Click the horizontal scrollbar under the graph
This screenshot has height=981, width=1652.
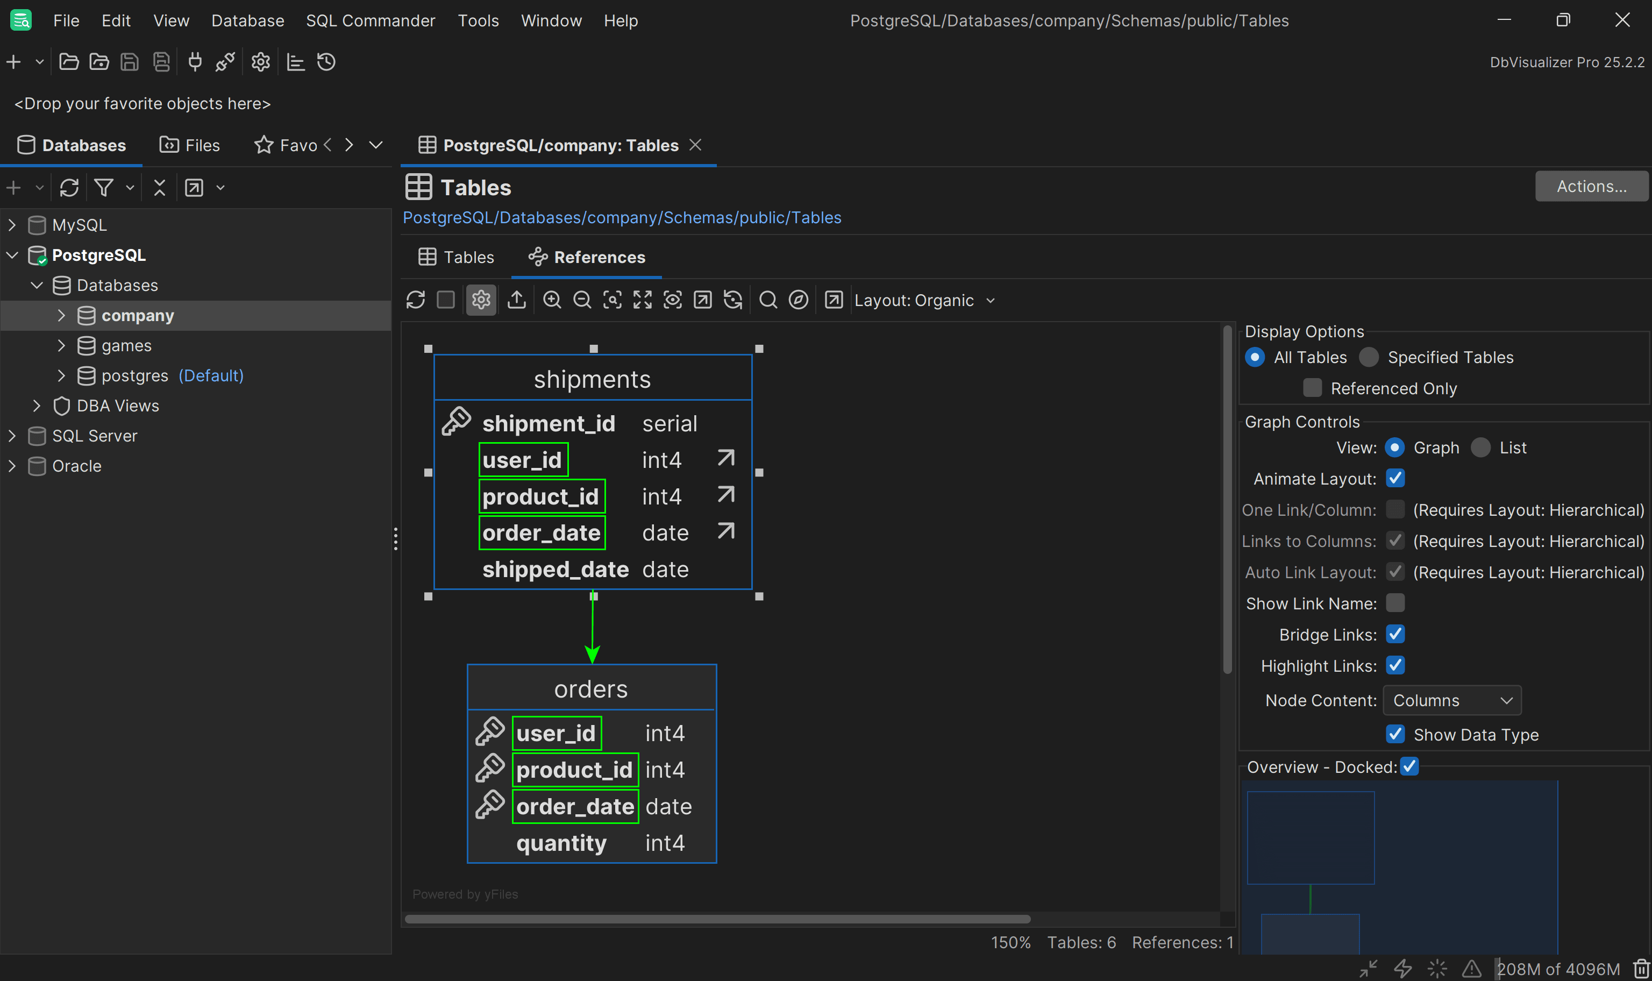pyautogui.click(x=717, y=920)
